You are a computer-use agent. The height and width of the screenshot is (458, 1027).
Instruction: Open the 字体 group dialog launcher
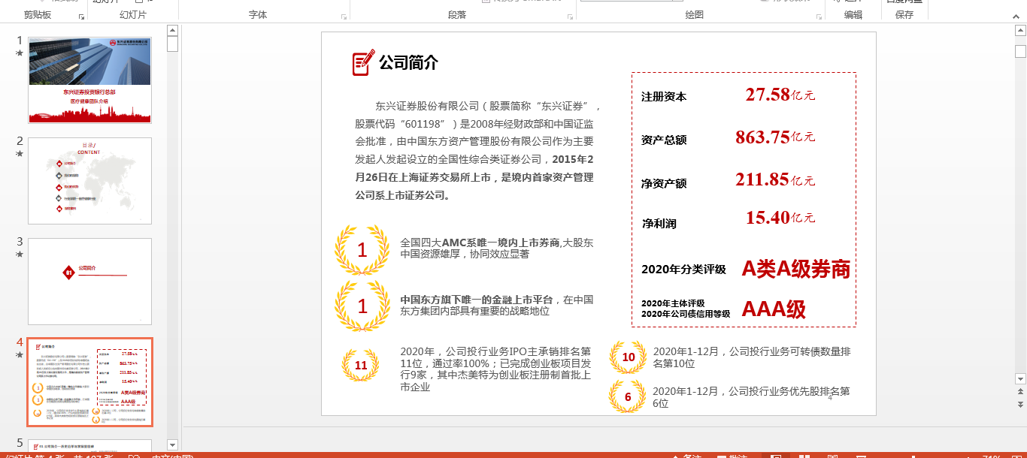[344, 17]
